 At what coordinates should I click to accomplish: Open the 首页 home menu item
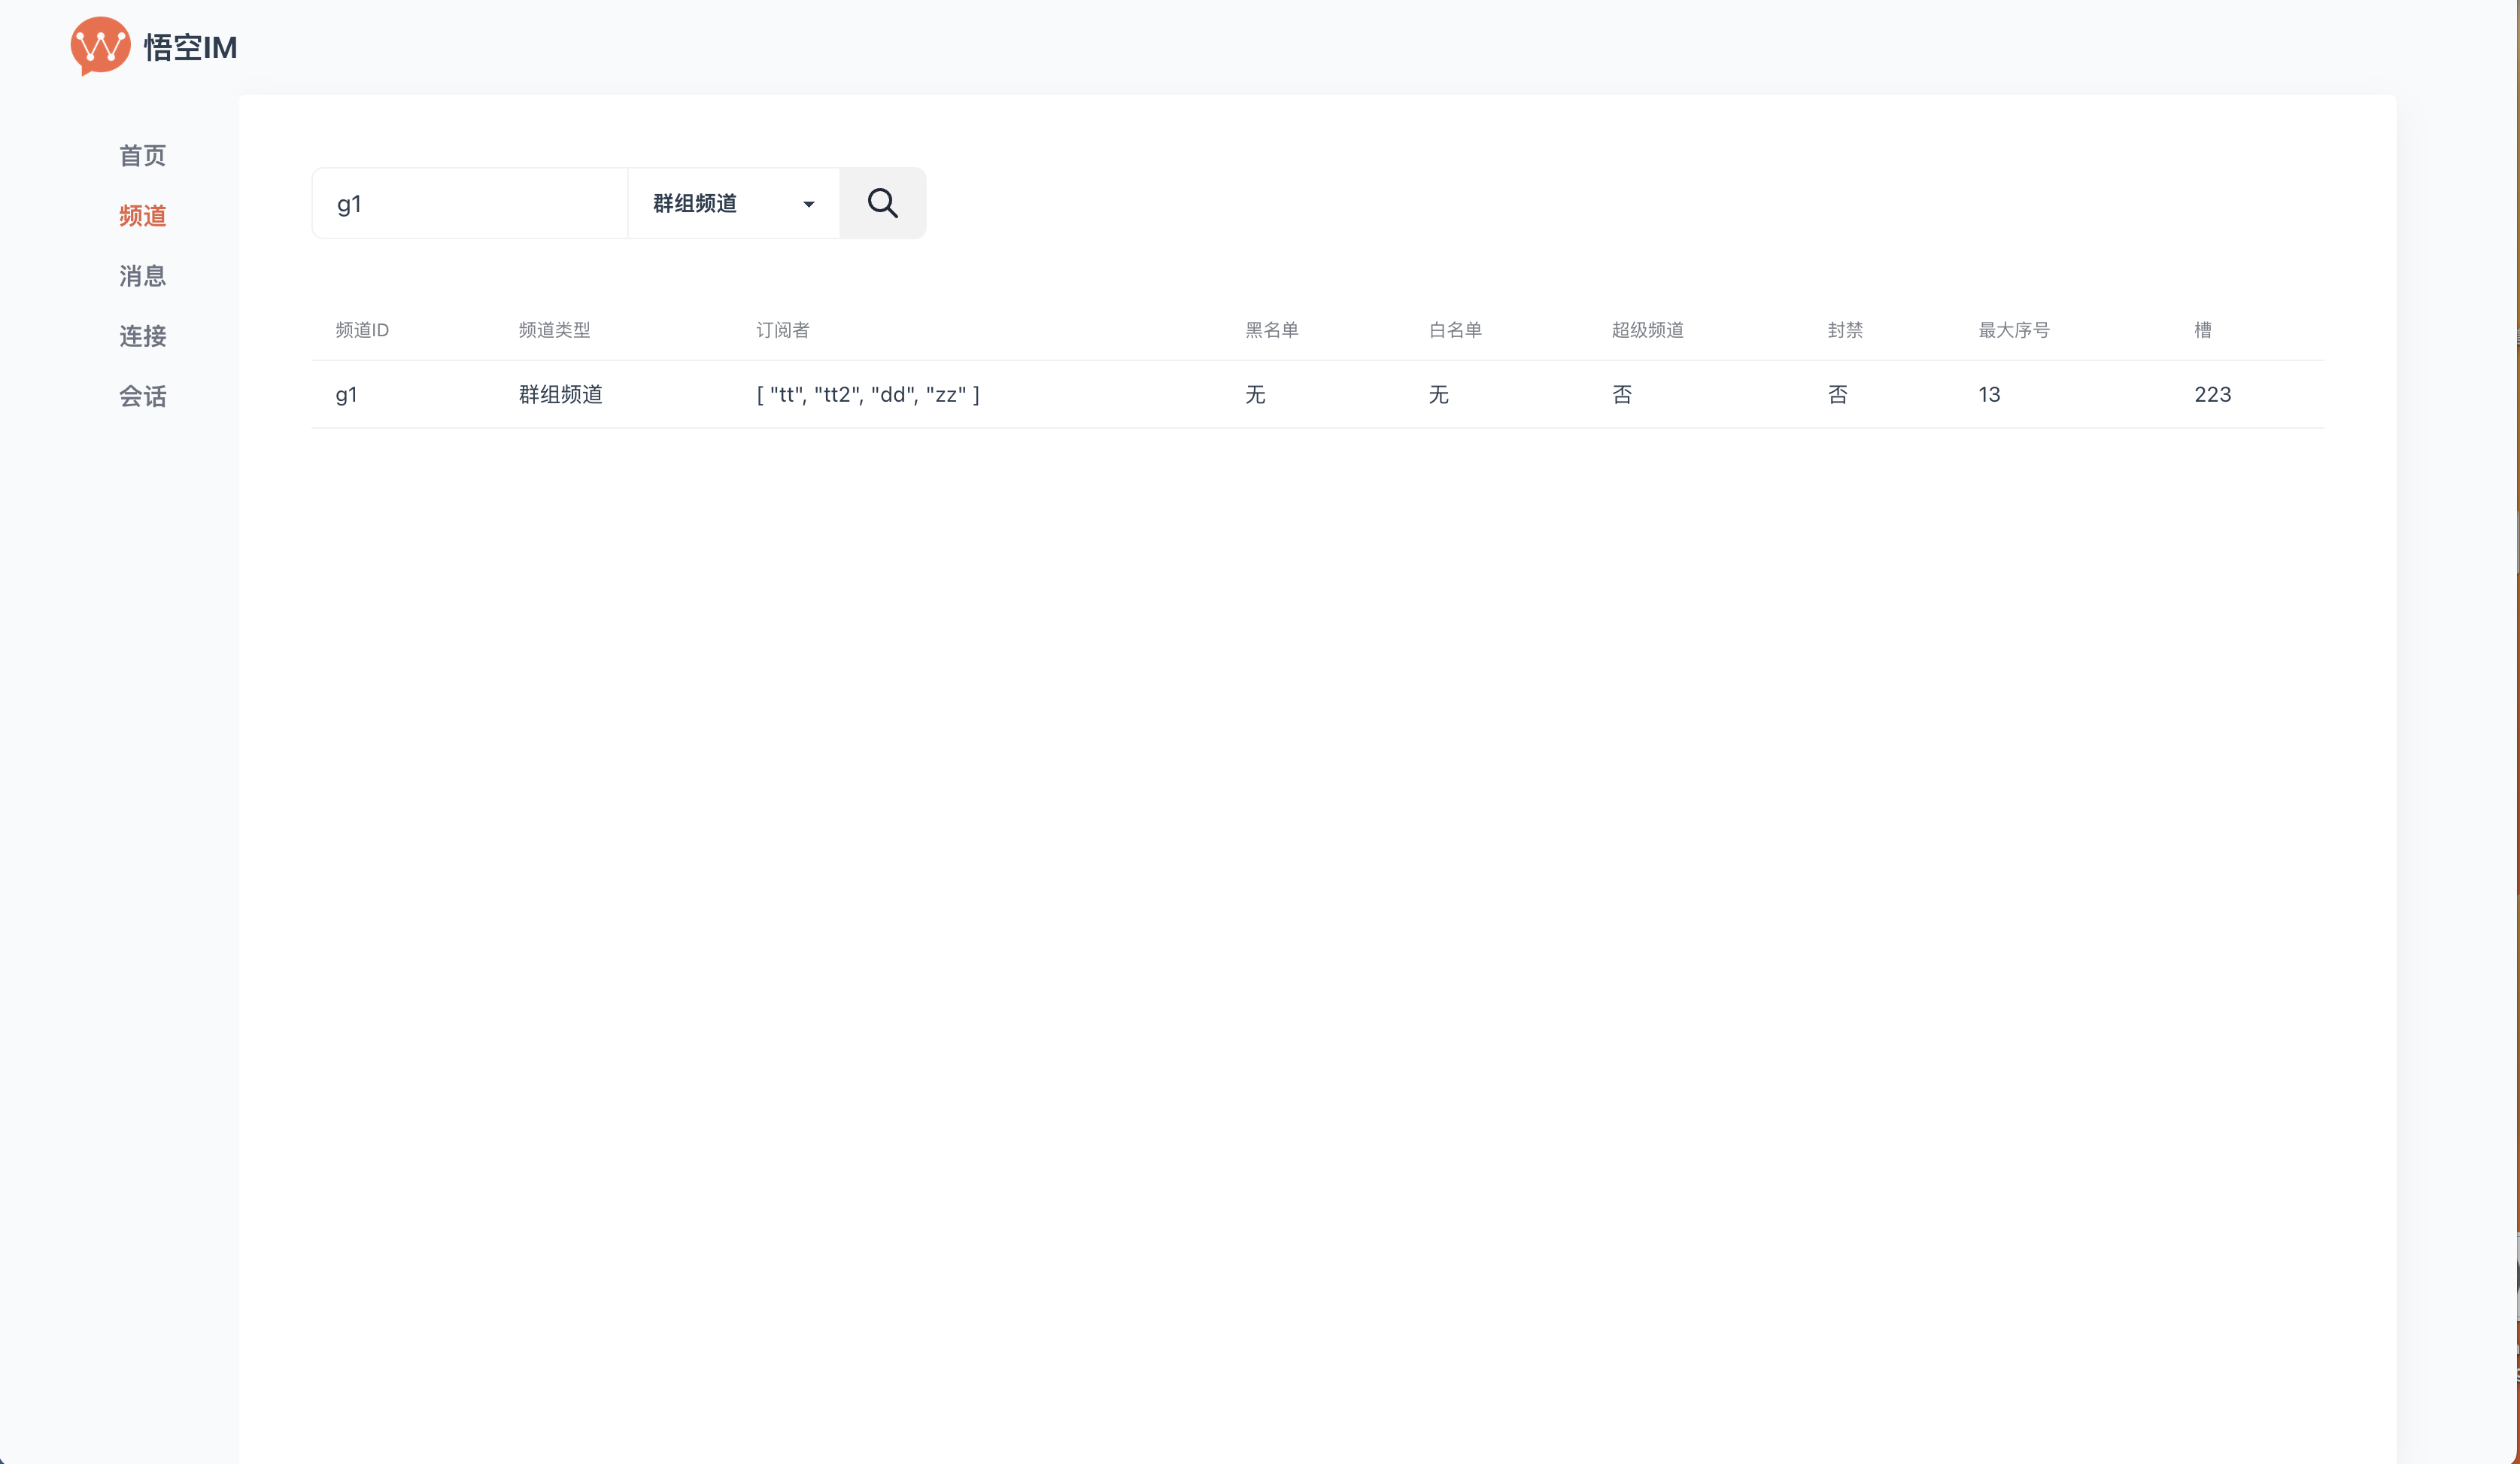pyautogui.click(x=142, y=155)
